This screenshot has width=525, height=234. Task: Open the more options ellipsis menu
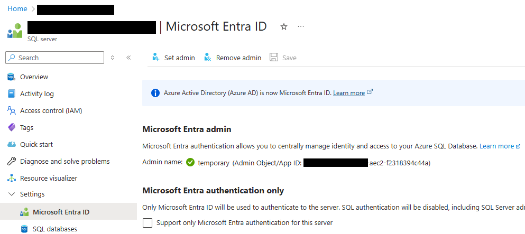[301, 26]
